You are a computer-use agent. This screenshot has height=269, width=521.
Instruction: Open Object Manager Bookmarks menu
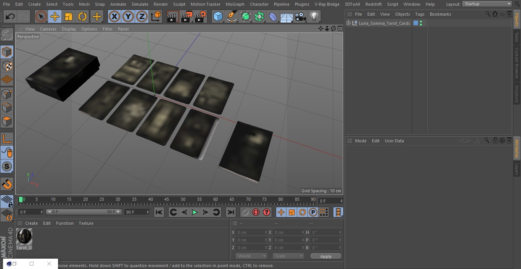tap(440, 14)
